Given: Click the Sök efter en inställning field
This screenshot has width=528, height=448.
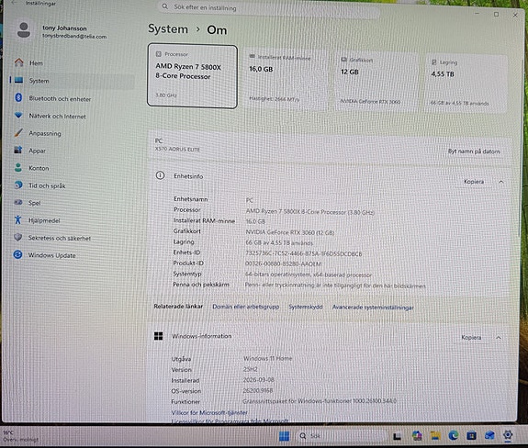Looking at the screenshot, I should [x=269, y=8].
